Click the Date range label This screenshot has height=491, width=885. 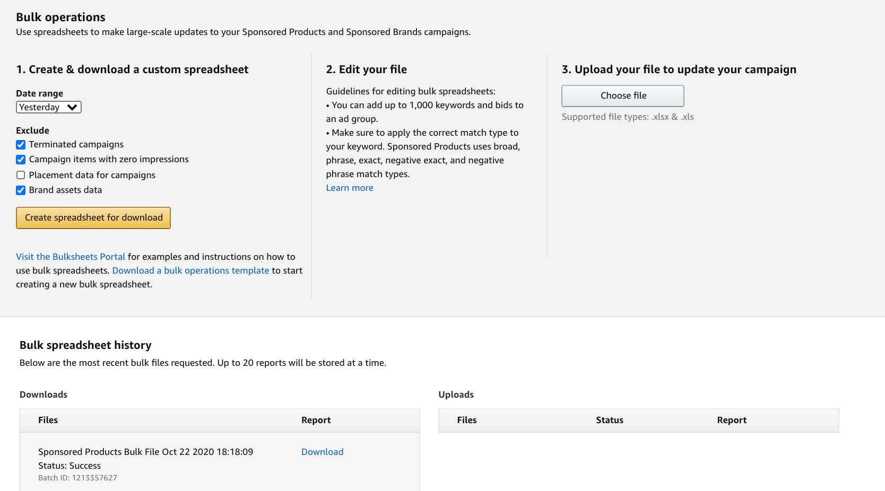tap(39, 93)
